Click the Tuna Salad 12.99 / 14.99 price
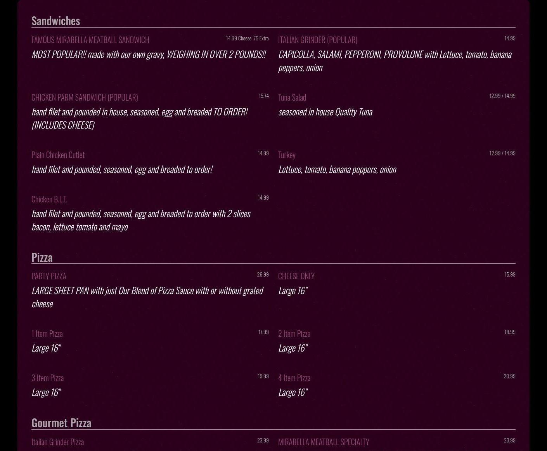 [502, 96]
